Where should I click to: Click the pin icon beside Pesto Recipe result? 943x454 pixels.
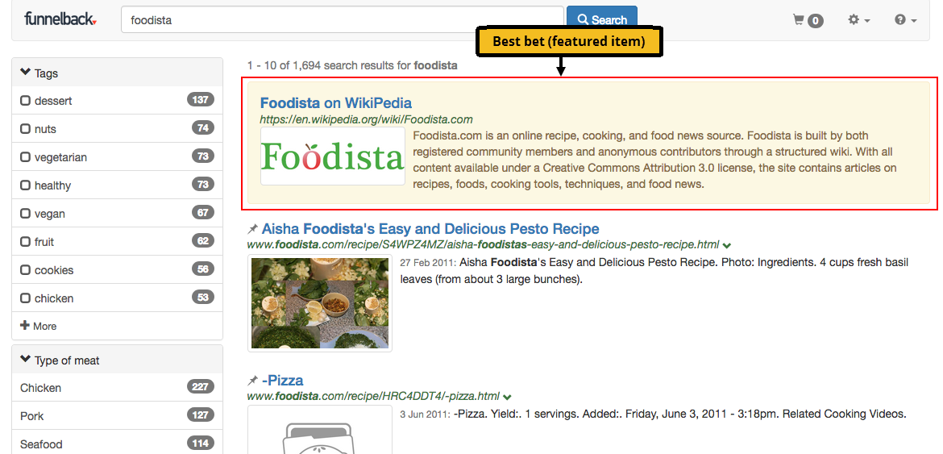pyautogui.click(x=253, y=230)
